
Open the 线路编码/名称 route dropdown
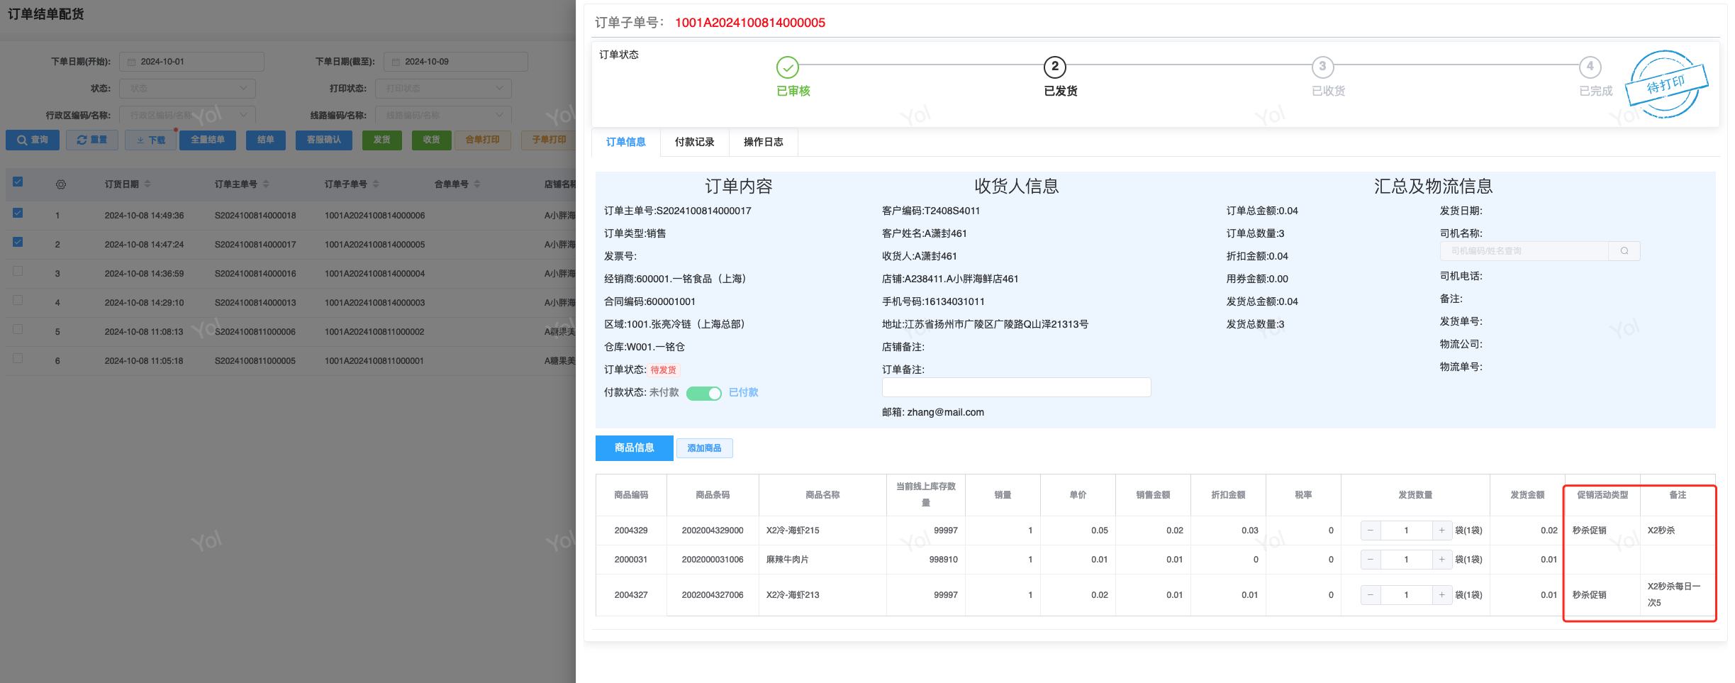coord(443,115)
